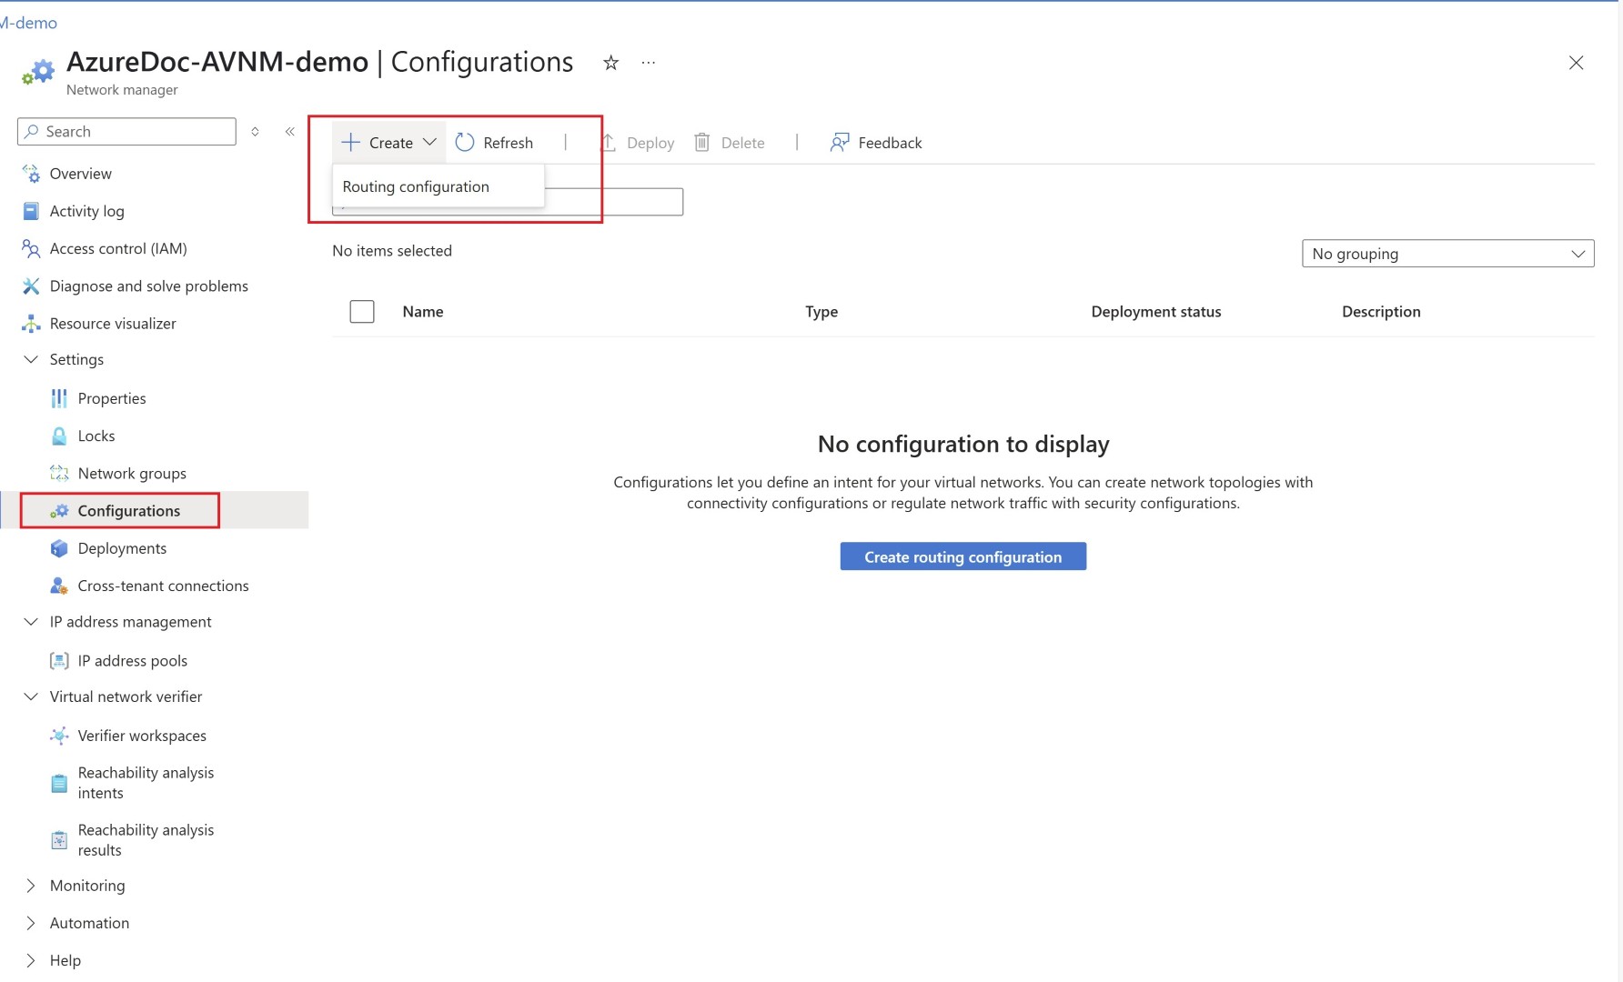
Task: Click the Reachability analysis intents icon
Action: pyautogui.click(x=59, y=783)
